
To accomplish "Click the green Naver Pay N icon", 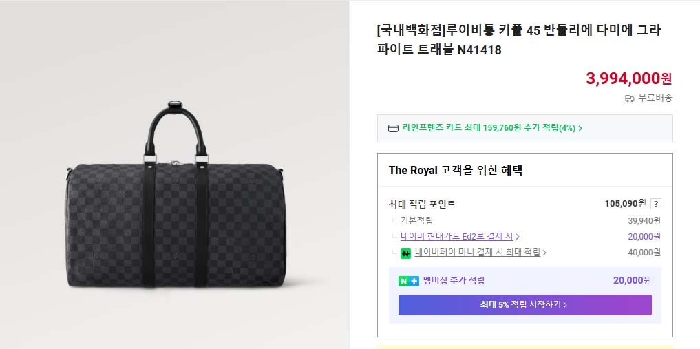I will click(x=406, y=253).
